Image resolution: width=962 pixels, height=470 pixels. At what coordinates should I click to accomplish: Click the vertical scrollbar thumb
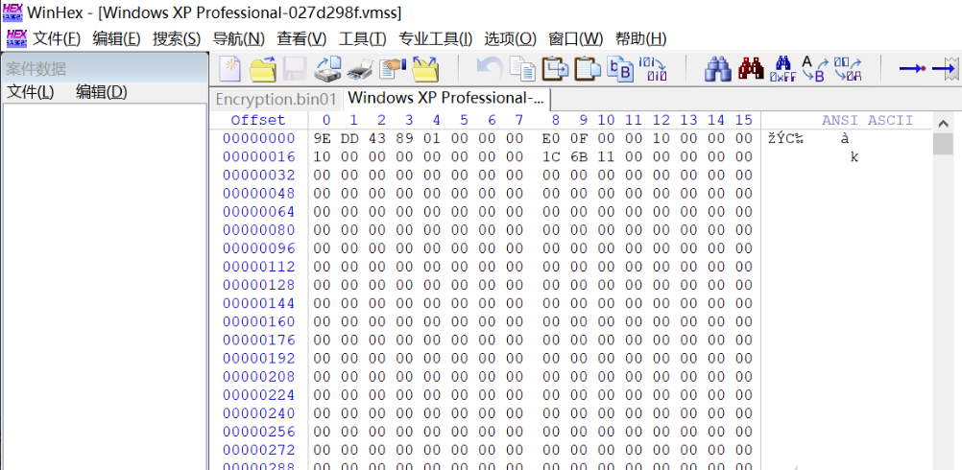(x=944, y=145)
